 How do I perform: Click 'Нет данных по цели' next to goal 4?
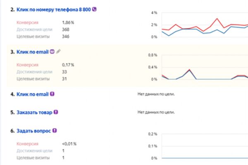pyautogui.click(x=156, y=94)
